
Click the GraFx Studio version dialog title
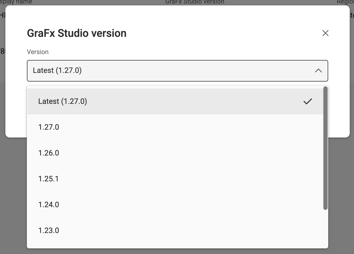[76, 33]
